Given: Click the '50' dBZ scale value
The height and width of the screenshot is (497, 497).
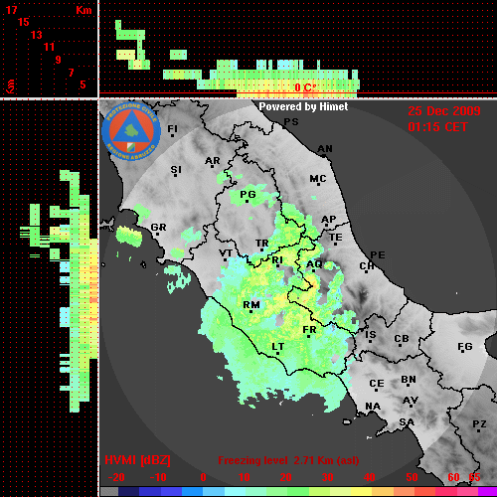Looking at the screenshot, I should [412, 477].
